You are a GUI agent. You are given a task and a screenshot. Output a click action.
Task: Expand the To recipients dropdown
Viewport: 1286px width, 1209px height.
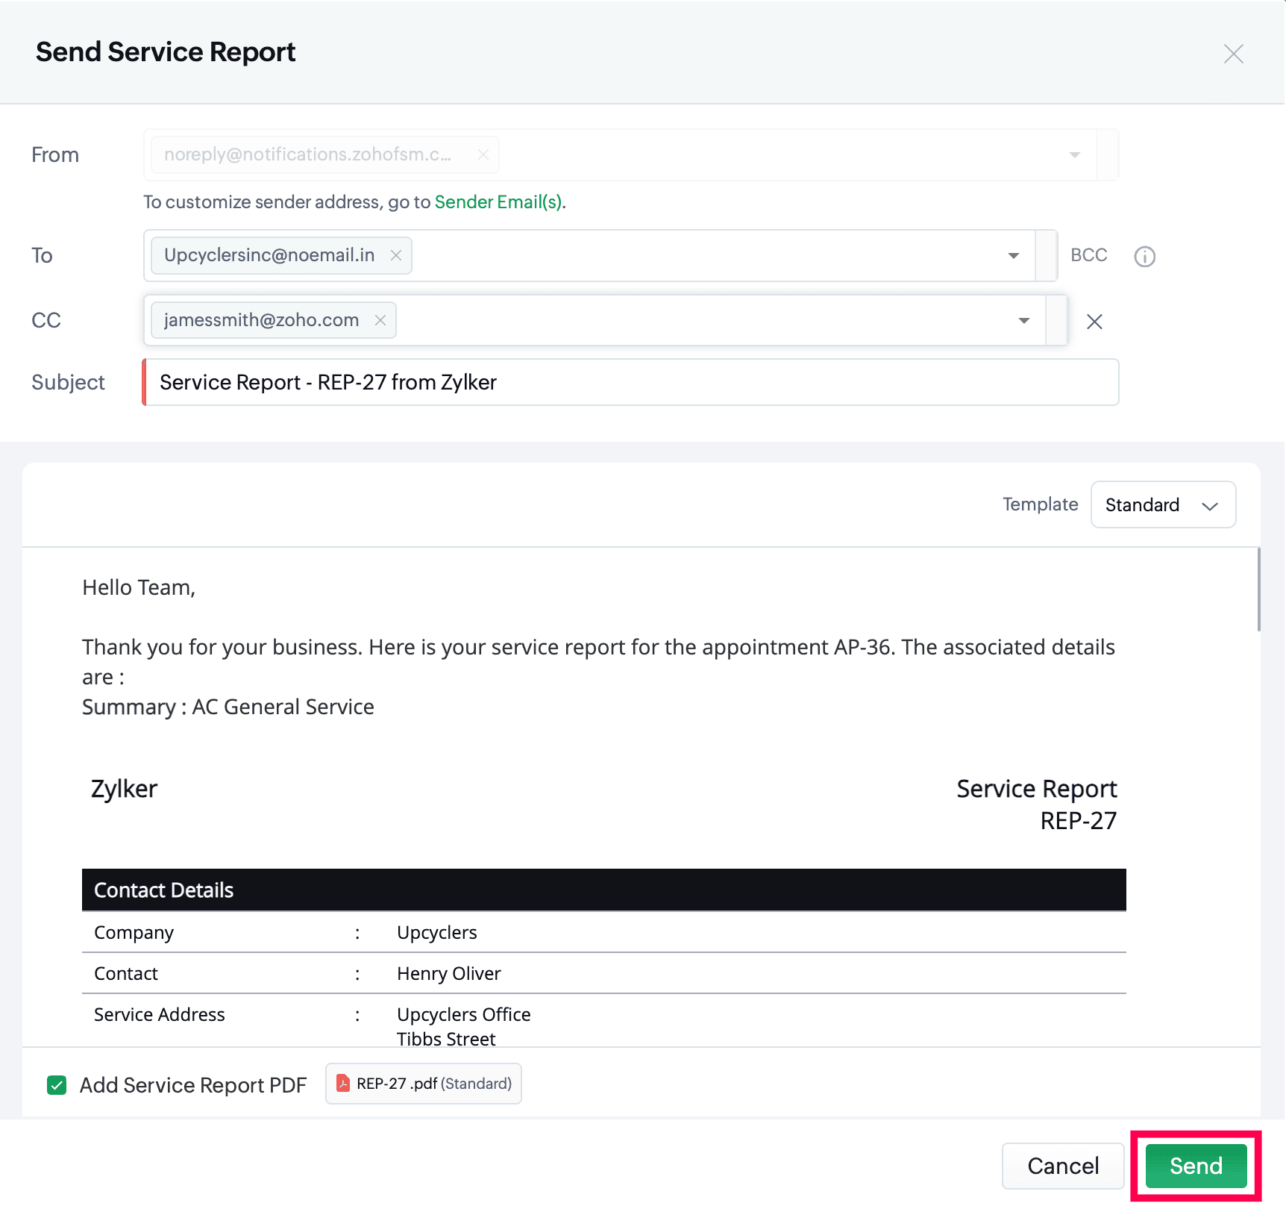tap(1013, 256)
